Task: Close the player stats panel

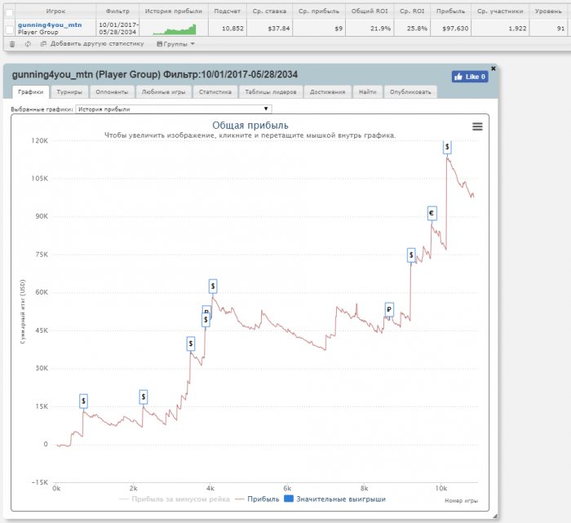Action: (x=494, y=68)
